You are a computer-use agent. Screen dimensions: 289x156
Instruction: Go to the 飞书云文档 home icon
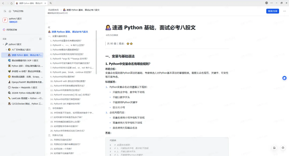coord(10,11)
